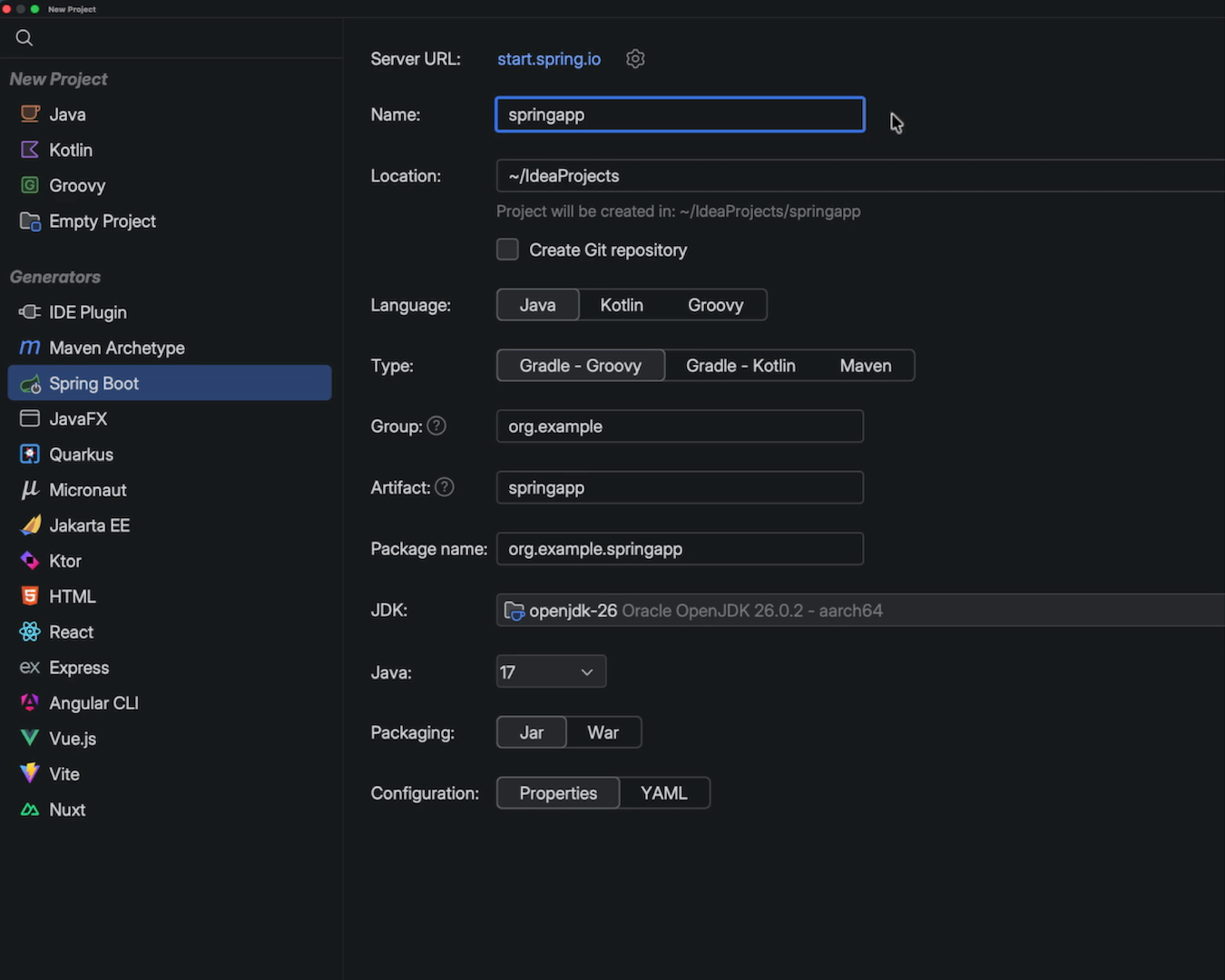Image resolution: width=1225 pixels, height=980 pixels.
Task: Open the start.spring.io server link
Action: [x=549, y=59]
